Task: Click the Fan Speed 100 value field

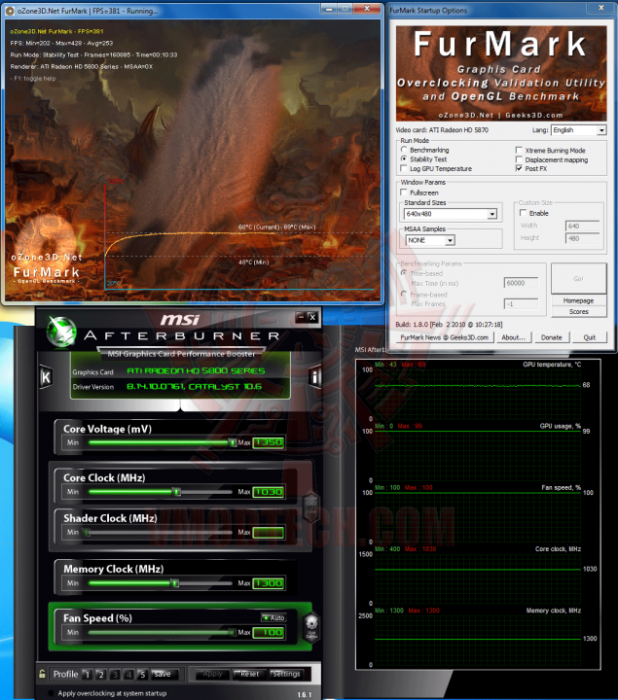Action: pos(269,633)
